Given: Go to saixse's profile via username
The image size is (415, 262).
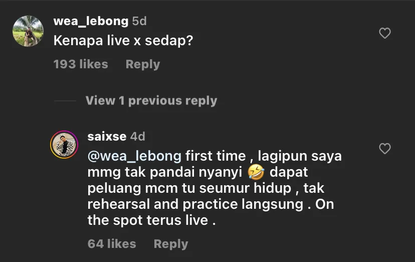Looking at the screenshot, I should 107,136.
